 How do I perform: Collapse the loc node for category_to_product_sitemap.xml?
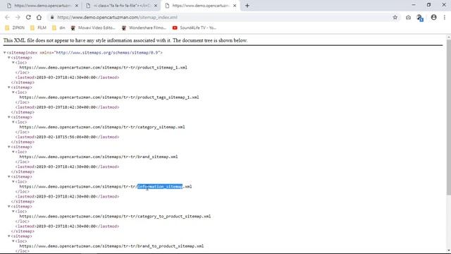tap(13, 212)
